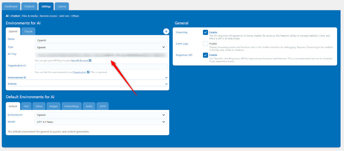Open the Others settings sub-section
Image resolution: width=344 pixels, height=151 pixels.
click(75, 16)
